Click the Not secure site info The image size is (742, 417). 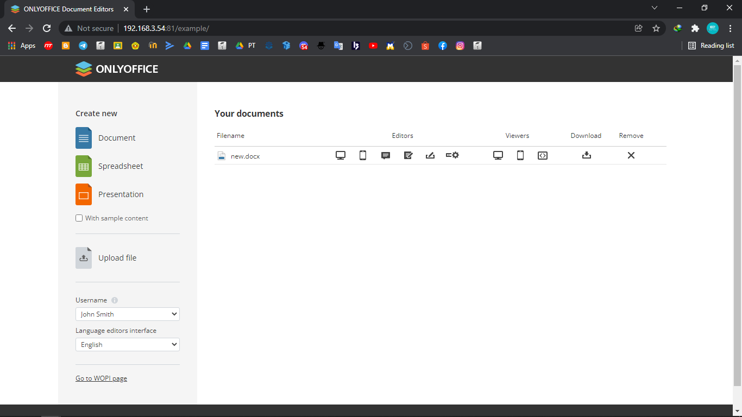[x=89, y=28]
